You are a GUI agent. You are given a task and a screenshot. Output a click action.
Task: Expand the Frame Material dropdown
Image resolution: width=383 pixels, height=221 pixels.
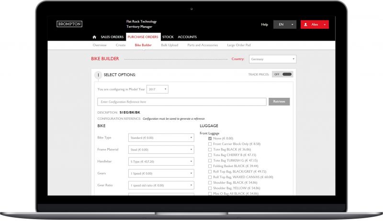pyautogui.click(x=161, y=149)
